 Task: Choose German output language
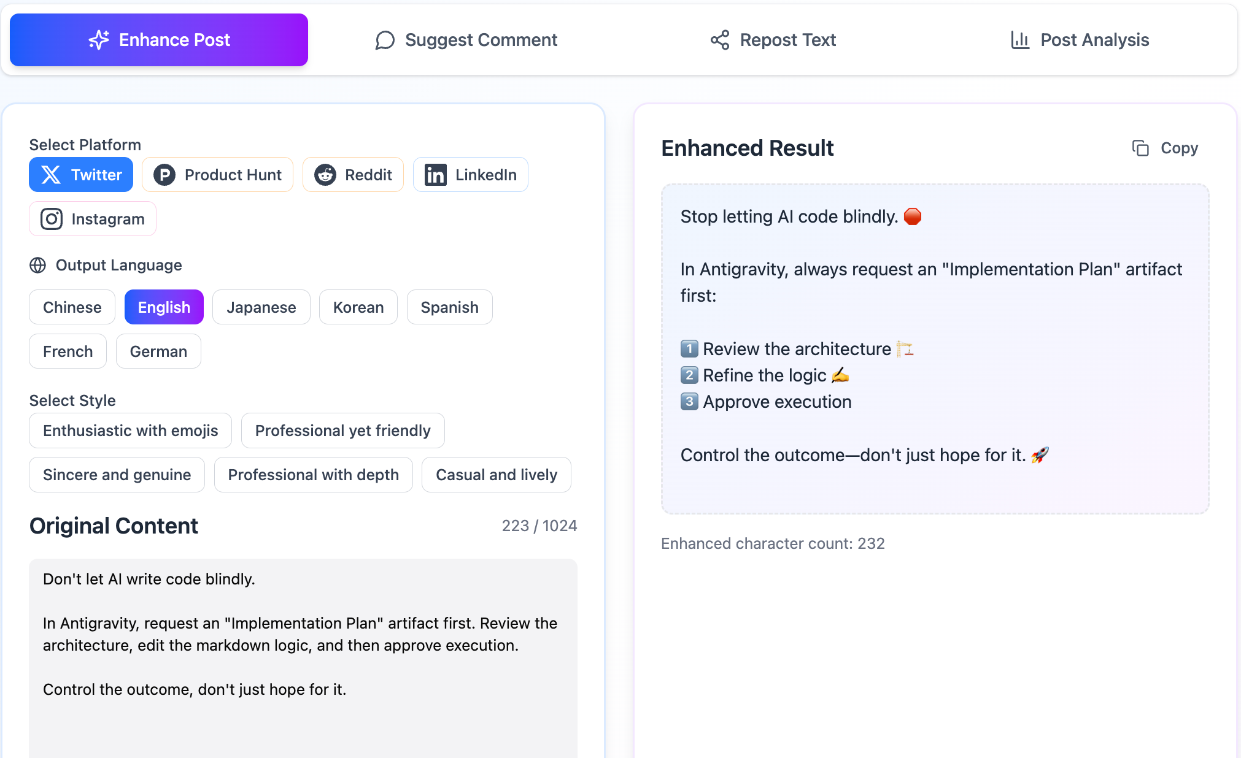(x=158, y=351)
